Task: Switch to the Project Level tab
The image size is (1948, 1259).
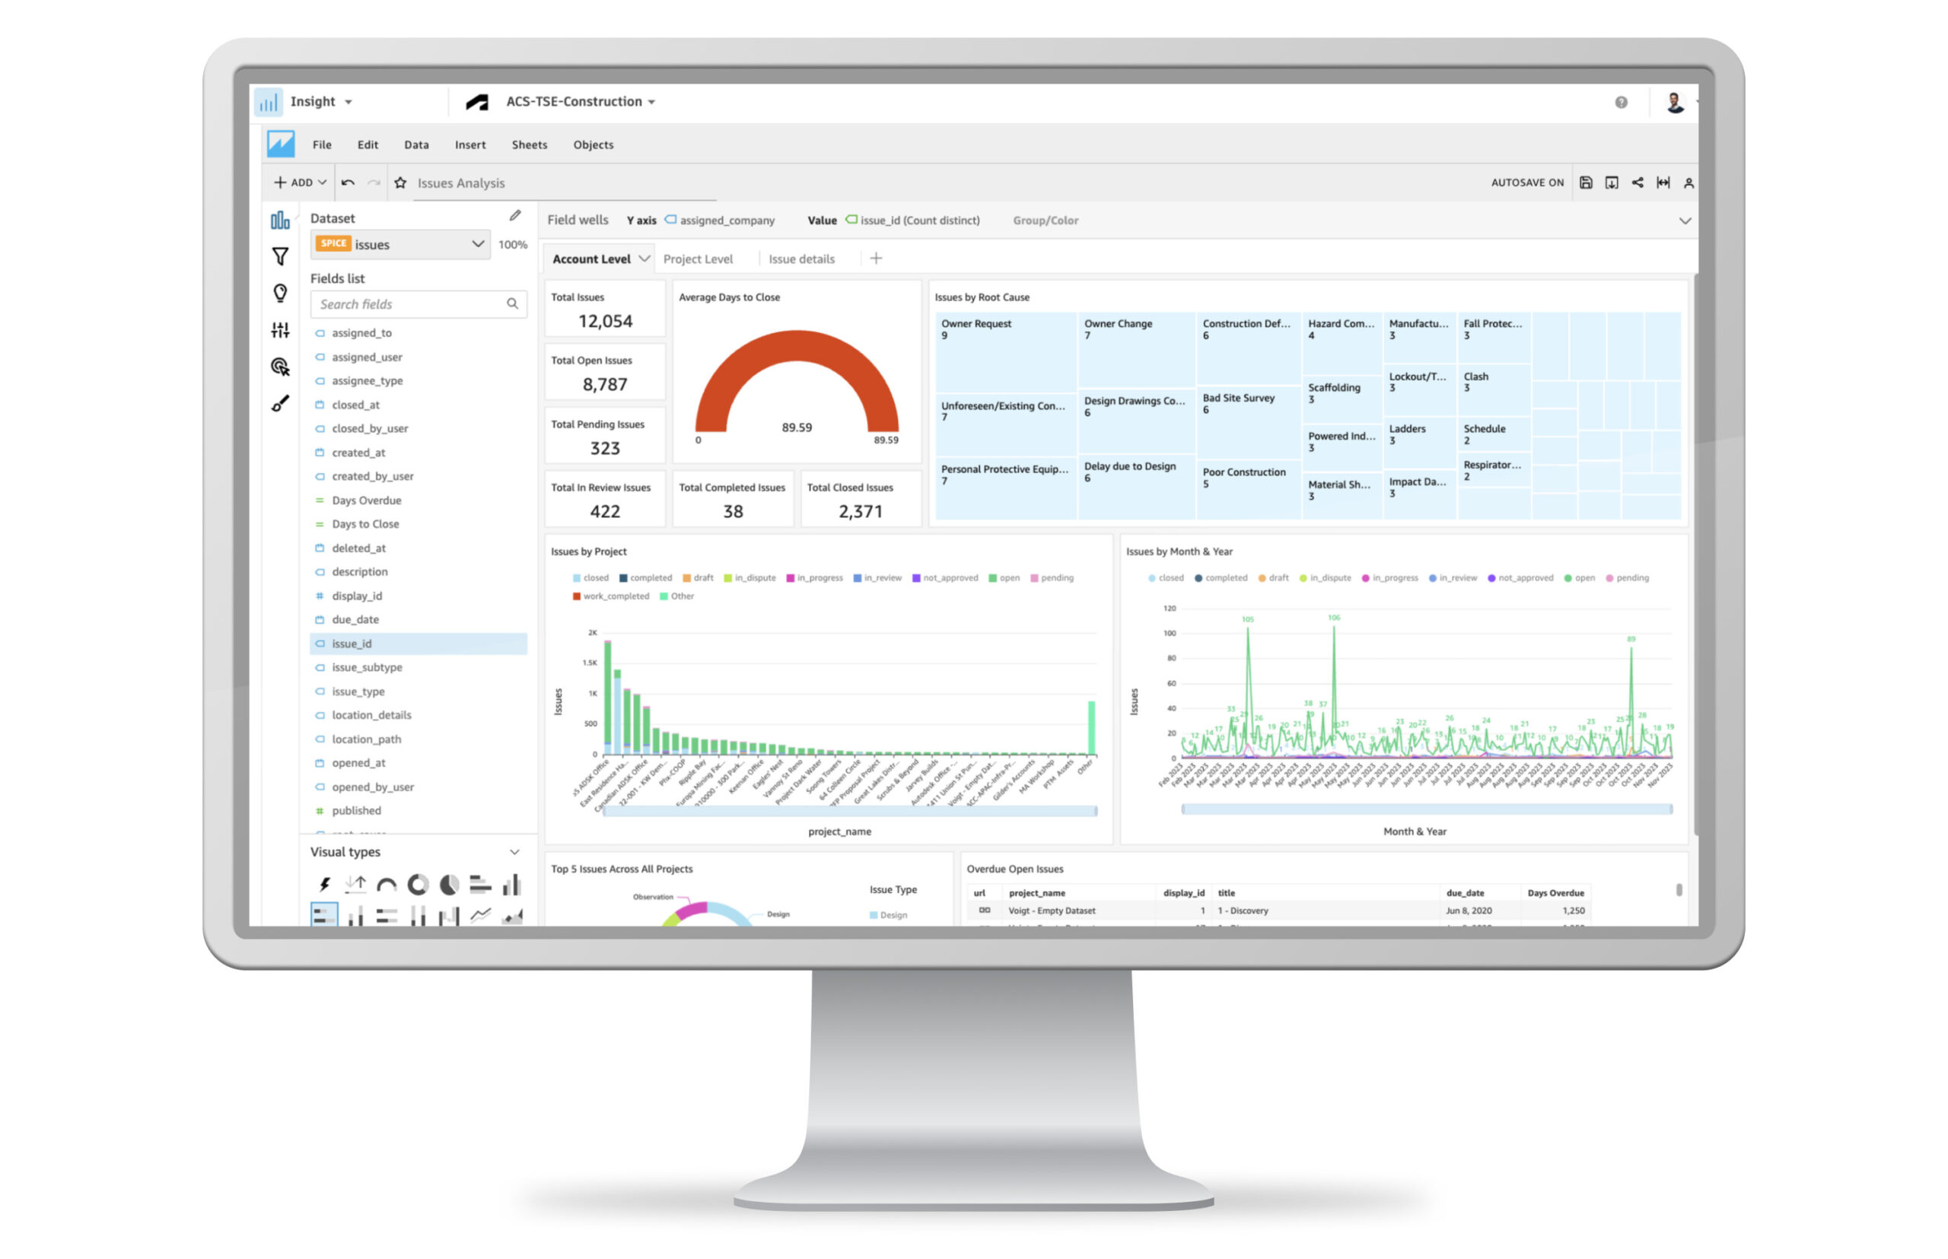Action: coord(698,259)
